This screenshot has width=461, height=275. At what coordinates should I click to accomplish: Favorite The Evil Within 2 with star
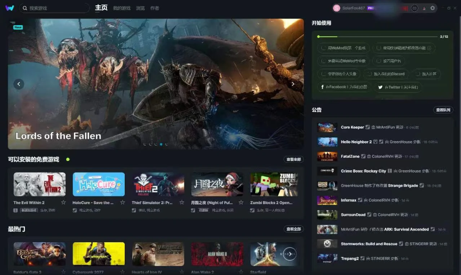tap(63, 203)
